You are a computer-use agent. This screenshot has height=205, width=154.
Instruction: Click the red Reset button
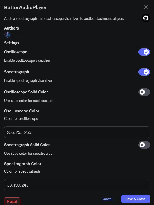point(12,201)
